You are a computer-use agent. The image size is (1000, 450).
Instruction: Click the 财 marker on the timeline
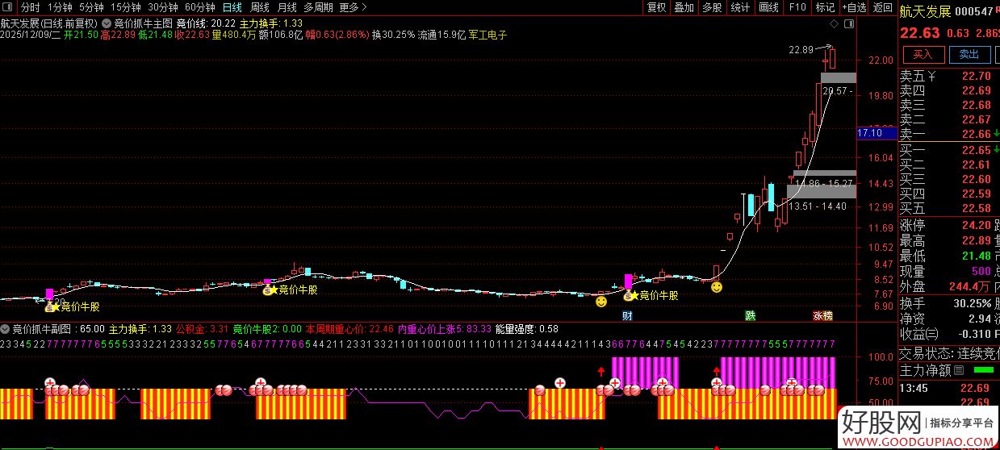[x=627, y=315]
